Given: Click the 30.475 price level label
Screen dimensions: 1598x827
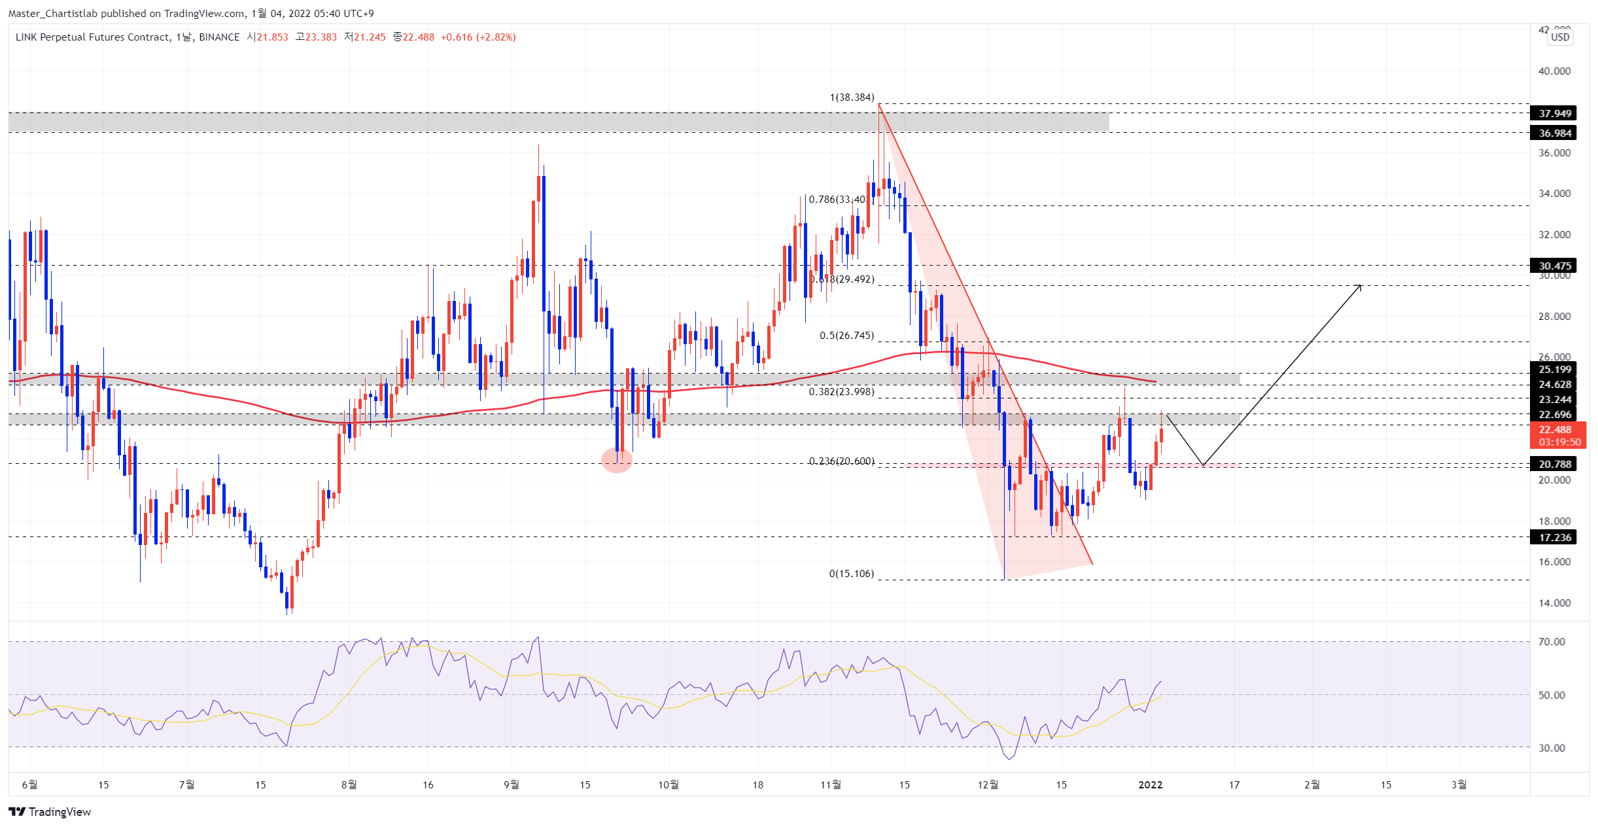Looking at the screenshot, I should pyautogui.click(x=1554, y=266).
